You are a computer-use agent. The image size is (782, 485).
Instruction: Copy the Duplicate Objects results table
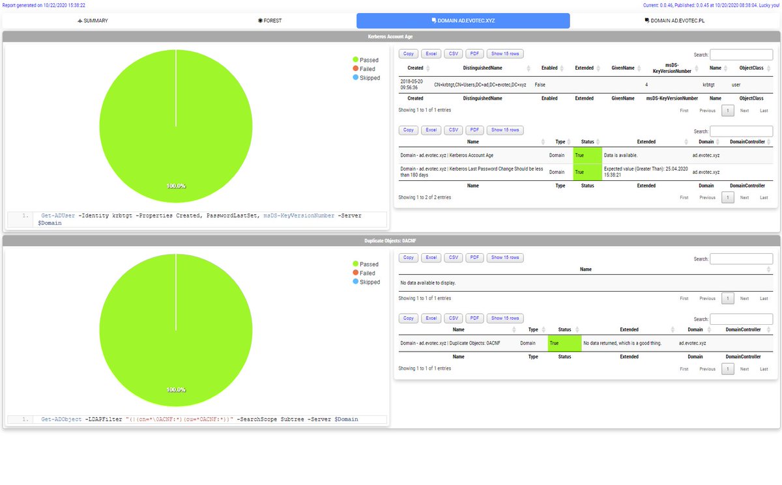[409, 318]
